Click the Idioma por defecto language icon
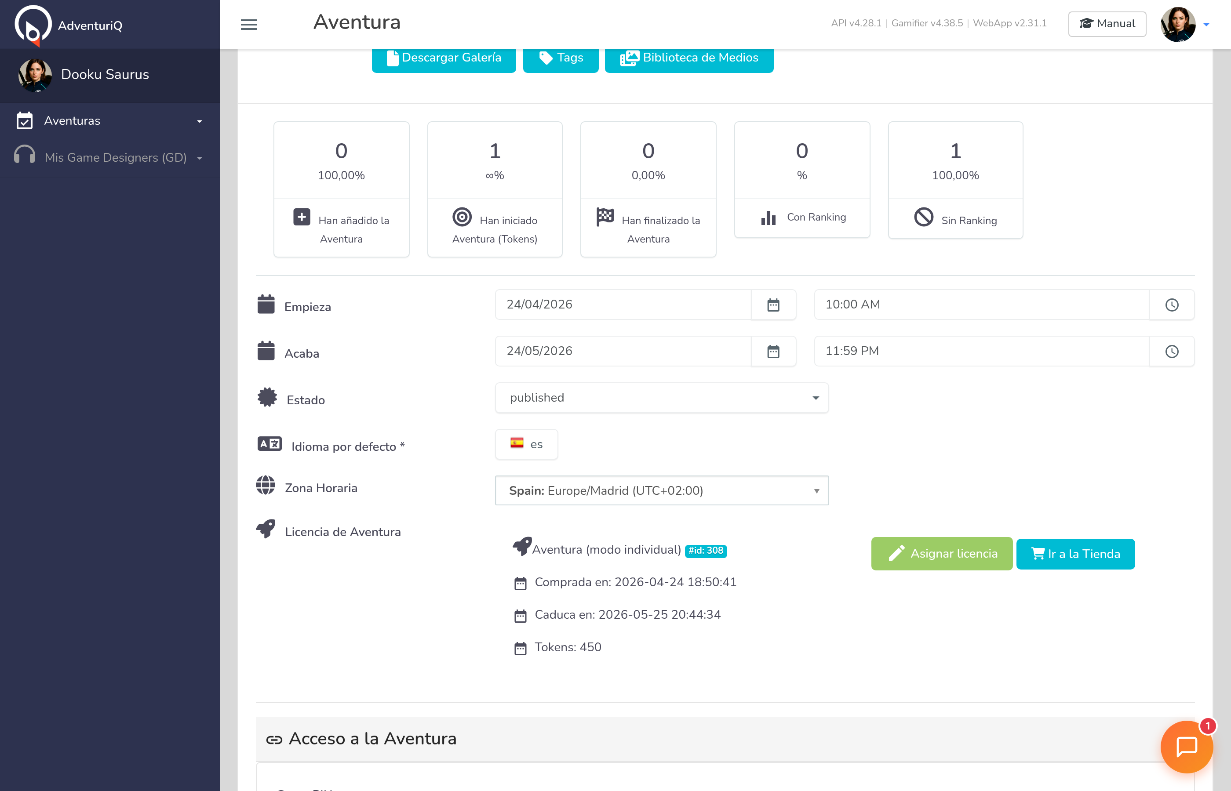 click(x=269, y=443)
